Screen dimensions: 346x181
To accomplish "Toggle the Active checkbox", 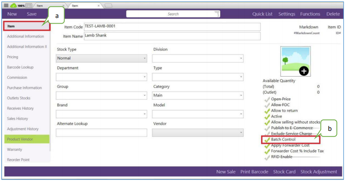I will click(267, 117).
